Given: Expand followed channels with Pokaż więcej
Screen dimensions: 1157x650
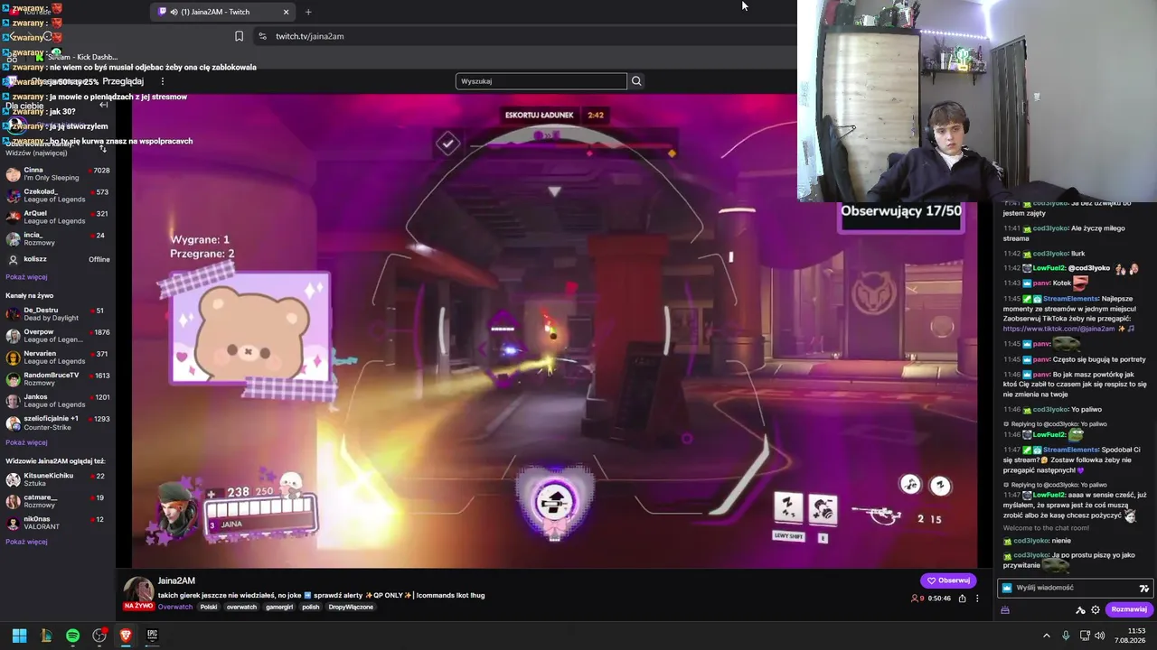Looking at the screenshot, I should click(26, 277).
